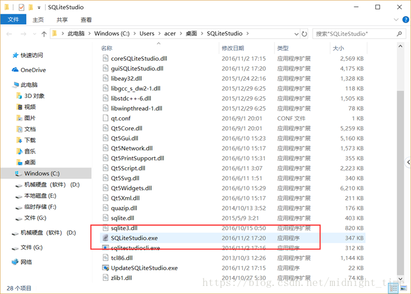The height and width of the screenshot is (294, 411).
Task: Select 临时存储 (F:) drive in sidebar
Action: point(40,207)
